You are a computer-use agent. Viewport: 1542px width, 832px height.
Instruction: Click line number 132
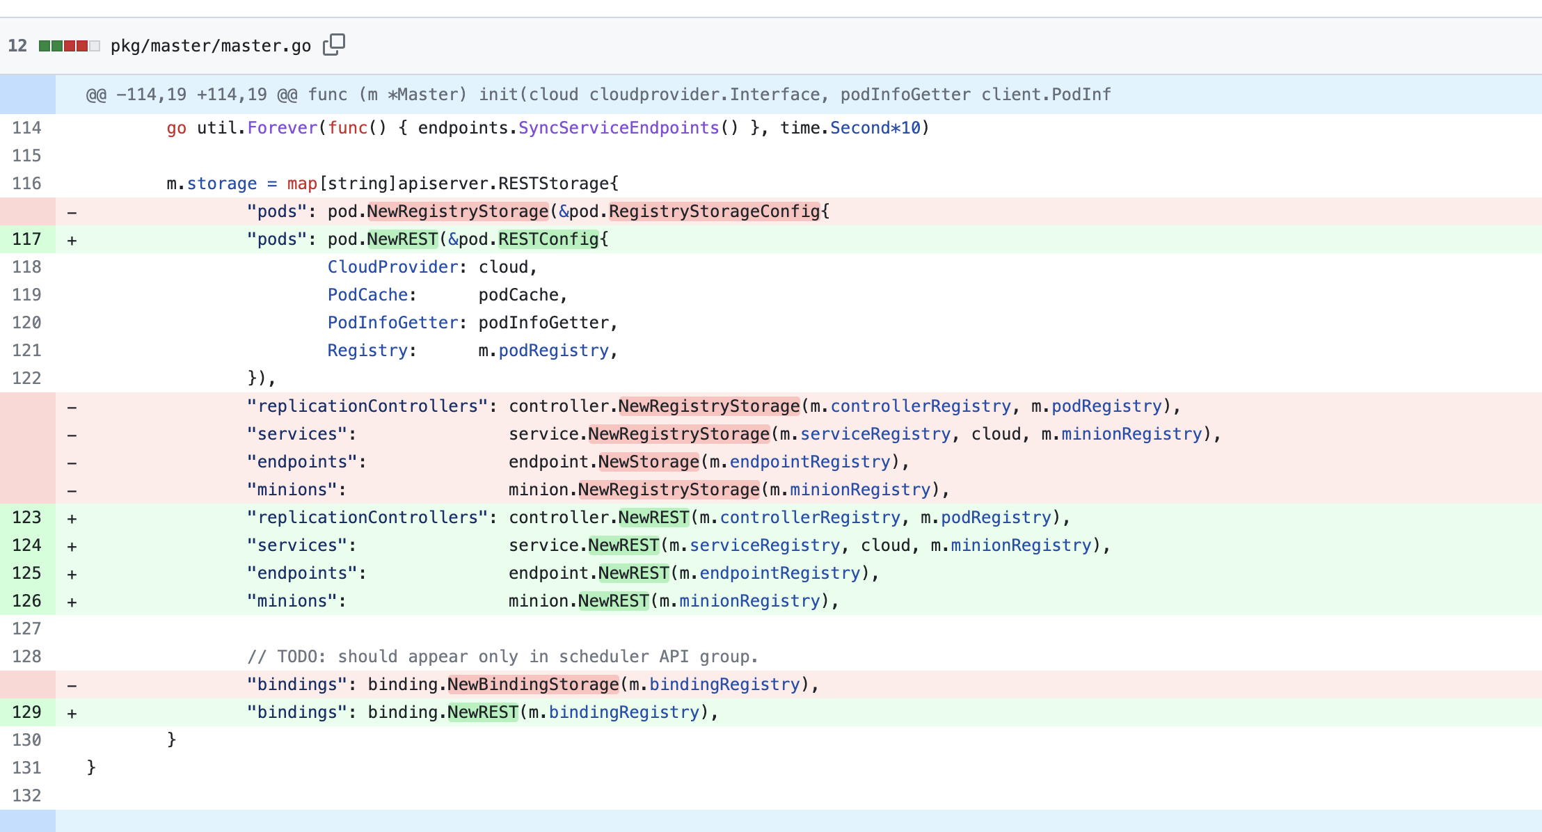27,796
